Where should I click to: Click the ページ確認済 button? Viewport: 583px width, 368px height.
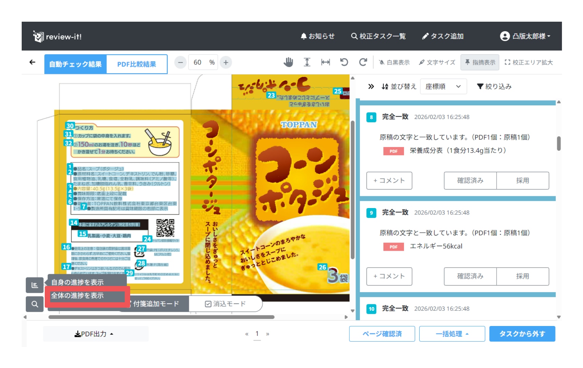382,334
